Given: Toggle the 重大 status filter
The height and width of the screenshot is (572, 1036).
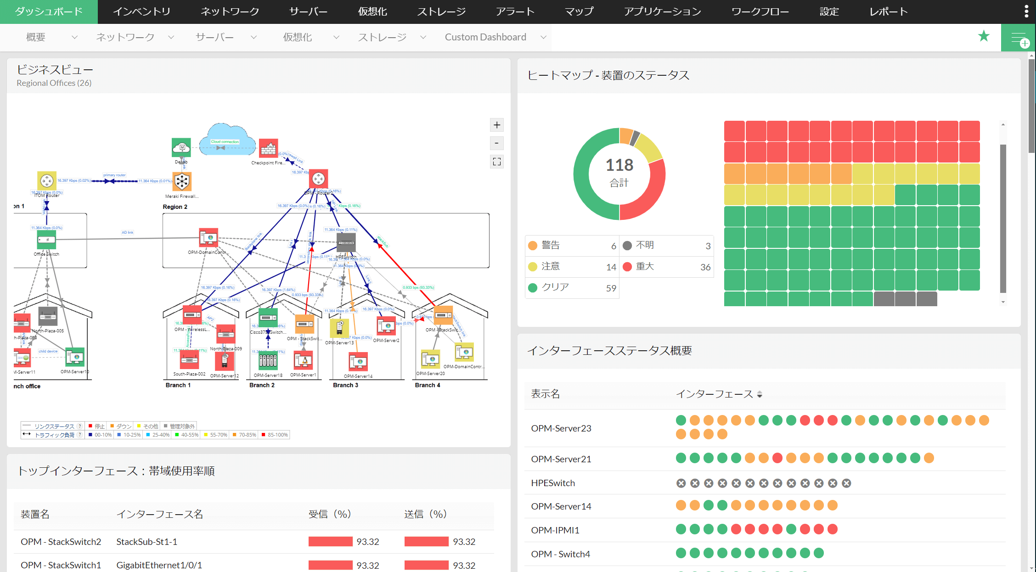Looking at the screenshot, I should coord(645,267).
